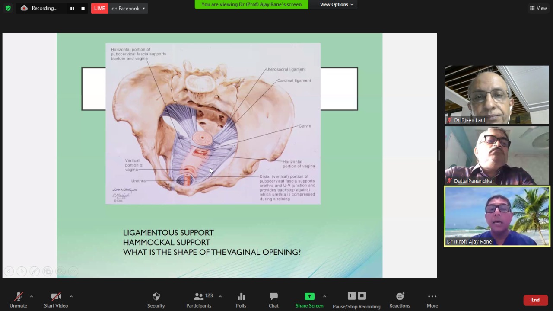Click the 'WHAT IS THE SHAPE' question text
The image size is (553, 311).
tap(212, 252)
